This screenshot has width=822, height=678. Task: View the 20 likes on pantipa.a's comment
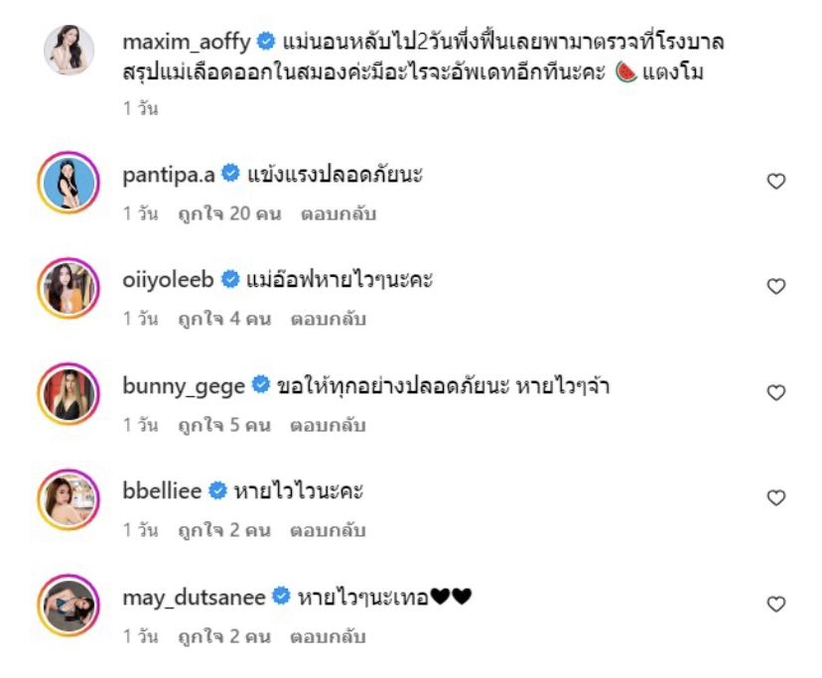click(229, 214)
